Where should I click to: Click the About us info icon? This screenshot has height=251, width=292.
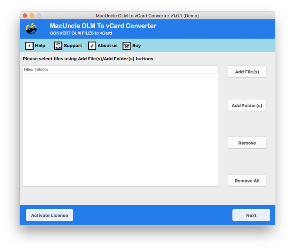pyautogui.click(x=92, y=45)
